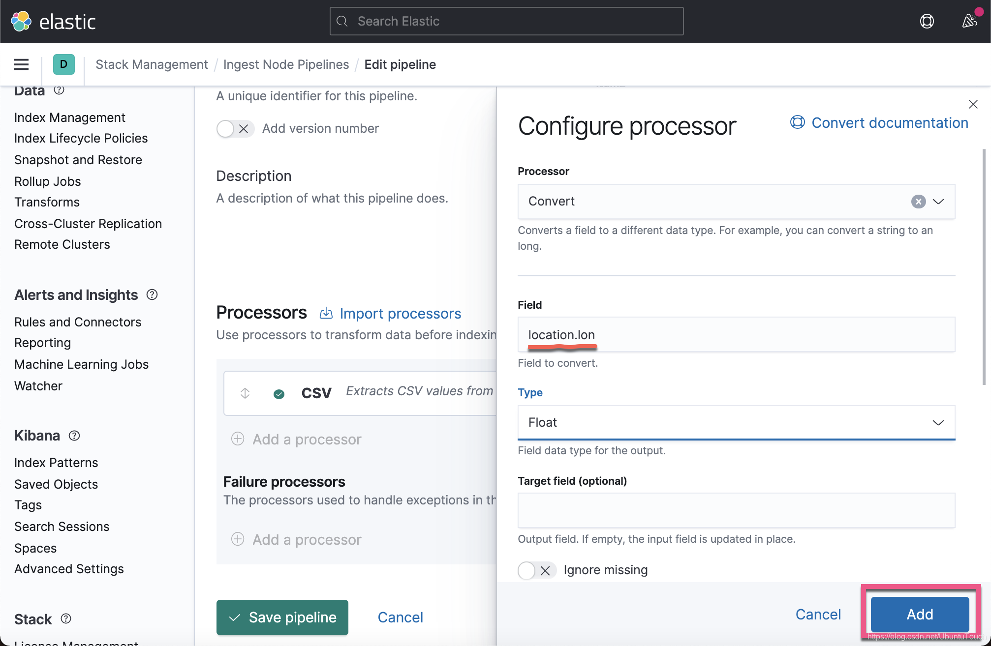The width and height of the screenshot is (991, 646).
Task: Click the help icon next to Data heading
Action: tap(60, 90)
